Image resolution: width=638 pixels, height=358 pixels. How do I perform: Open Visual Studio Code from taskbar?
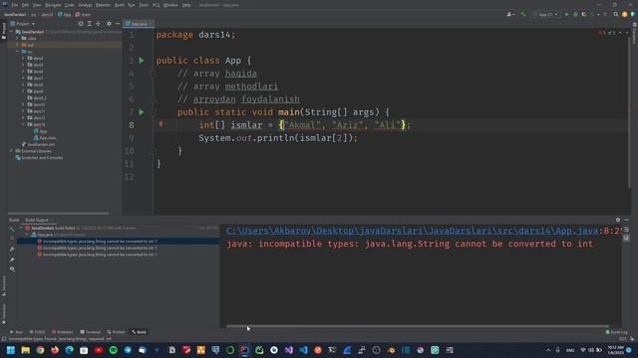[303, 350]
